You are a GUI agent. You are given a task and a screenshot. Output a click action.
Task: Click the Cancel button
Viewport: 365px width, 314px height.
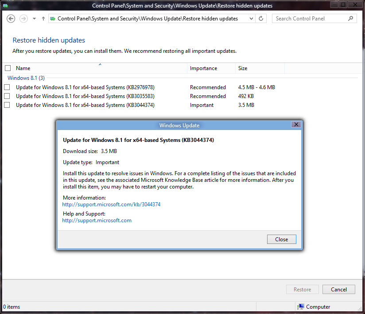(339, 290)
